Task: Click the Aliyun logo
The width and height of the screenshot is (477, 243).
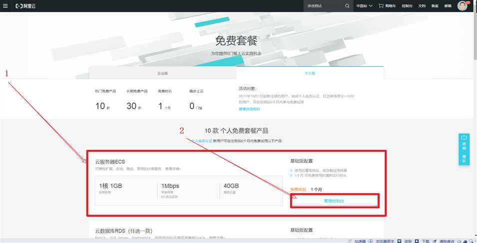Action: (25, 6)
